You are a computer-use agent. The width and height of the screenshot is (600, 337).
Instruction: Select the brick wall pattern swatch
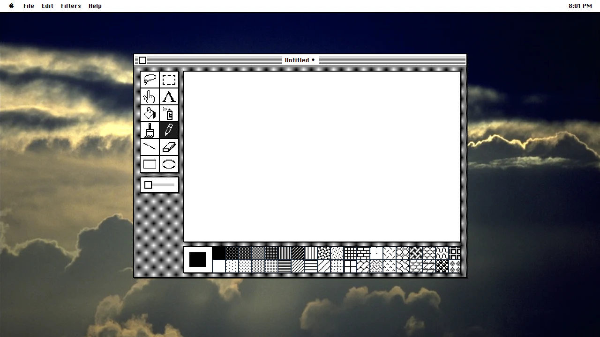[363, 254]
